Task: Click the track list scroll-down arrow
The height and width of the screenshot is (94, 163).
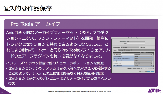Action: point(153,66)
